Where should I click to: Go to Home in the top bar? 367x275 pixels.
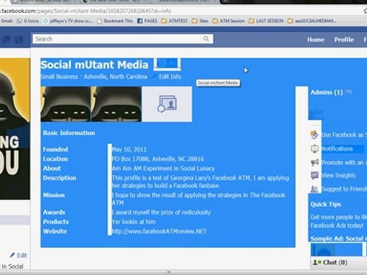(316, 40)
